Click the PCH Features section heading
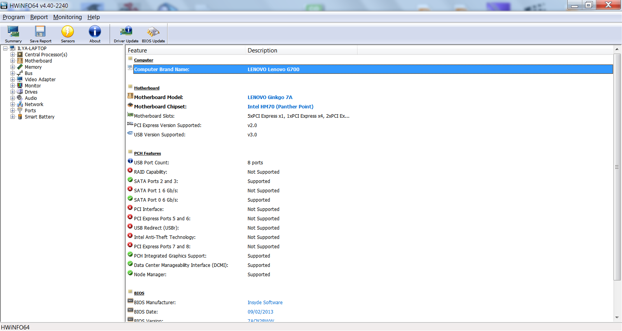 147,153
